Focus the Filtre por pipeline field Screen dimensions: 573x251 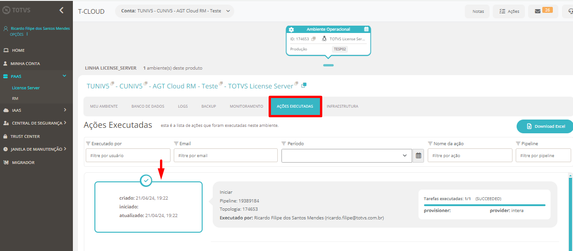coord(543,155)
